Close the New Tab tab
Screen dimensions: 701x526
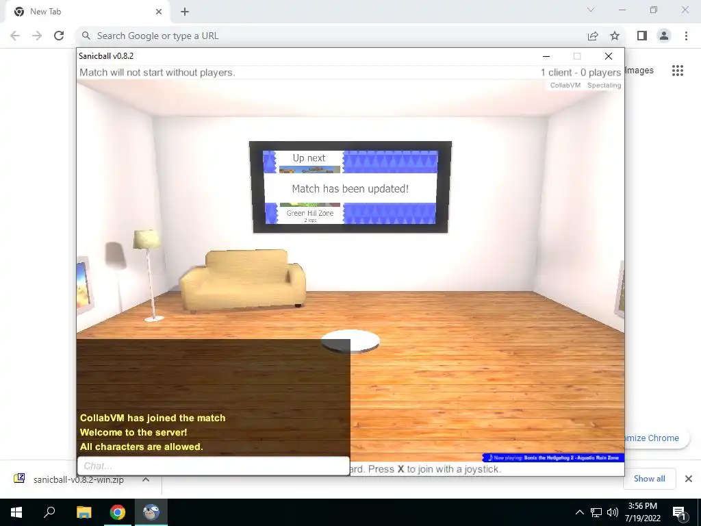(x=159, y=12)
